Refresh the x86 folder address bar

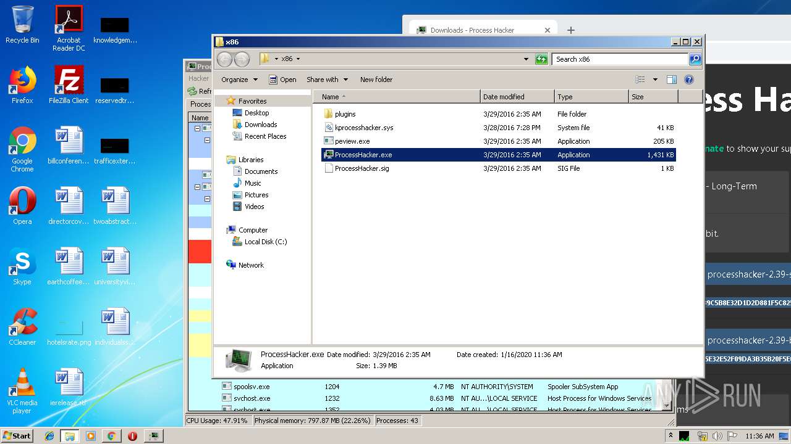coord(541,59)
